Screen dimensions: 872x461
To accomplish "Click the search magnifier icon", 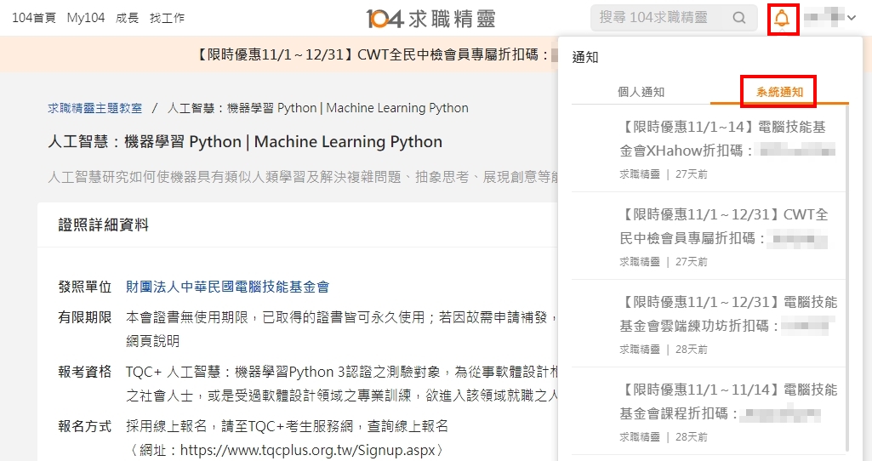I will (739, 18).
